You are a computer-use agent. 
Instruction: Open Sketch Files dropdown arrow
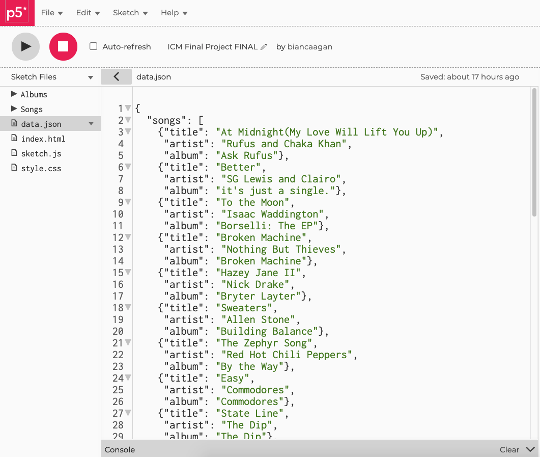pyautogui.click(x=91, y=77)
